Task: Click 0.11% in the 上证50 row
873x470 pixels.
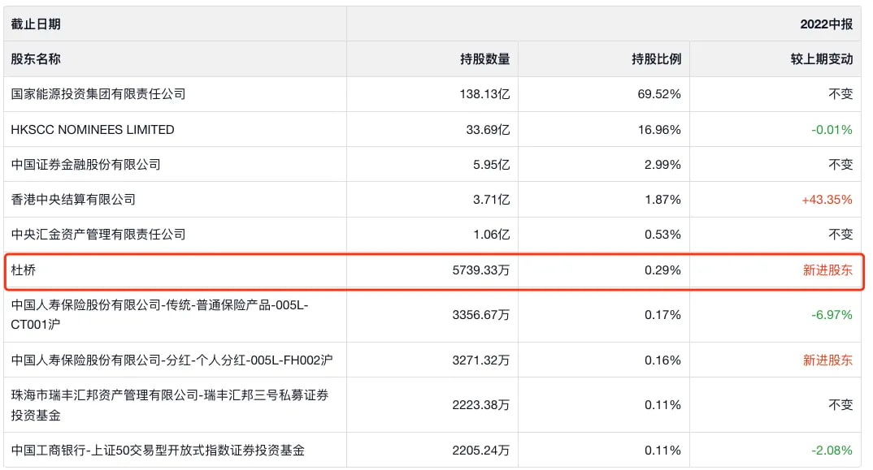Action: 662,451
